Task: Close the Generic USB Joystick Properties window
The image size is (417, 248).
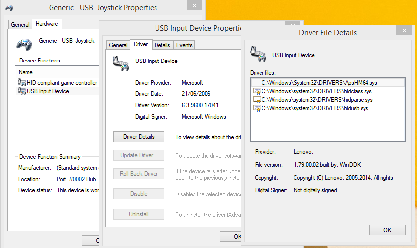Action: tap(195, 5)
